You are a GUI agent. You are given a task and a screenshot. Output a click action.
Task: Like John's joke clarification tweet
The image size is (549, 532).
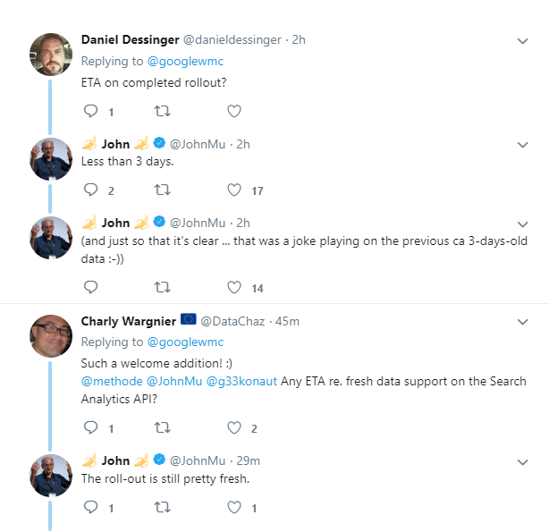pyautogui.click(x=233, y=288)
